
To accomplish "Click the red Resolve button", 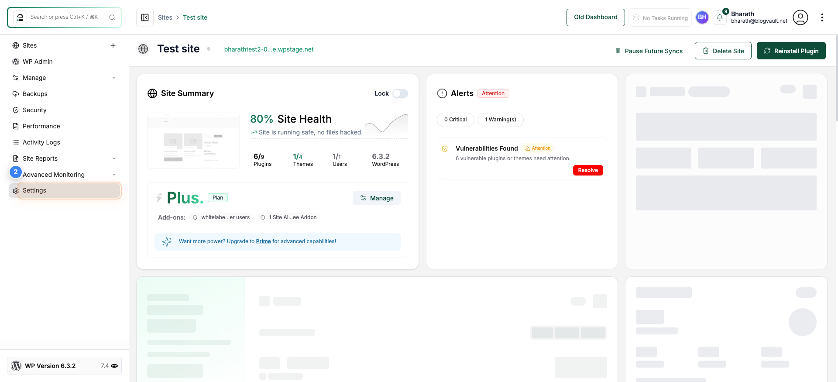I will coord(588,170).
